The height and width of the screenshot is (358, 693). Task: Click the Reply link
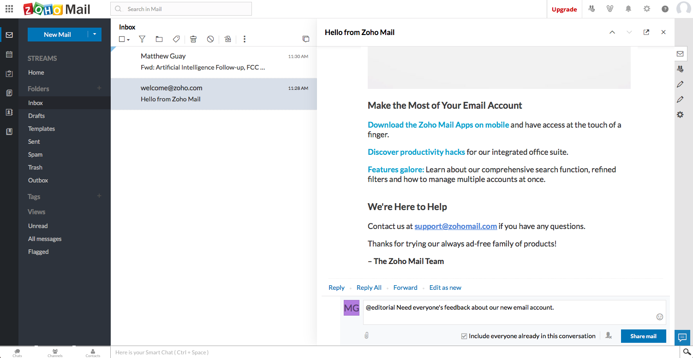336,288
